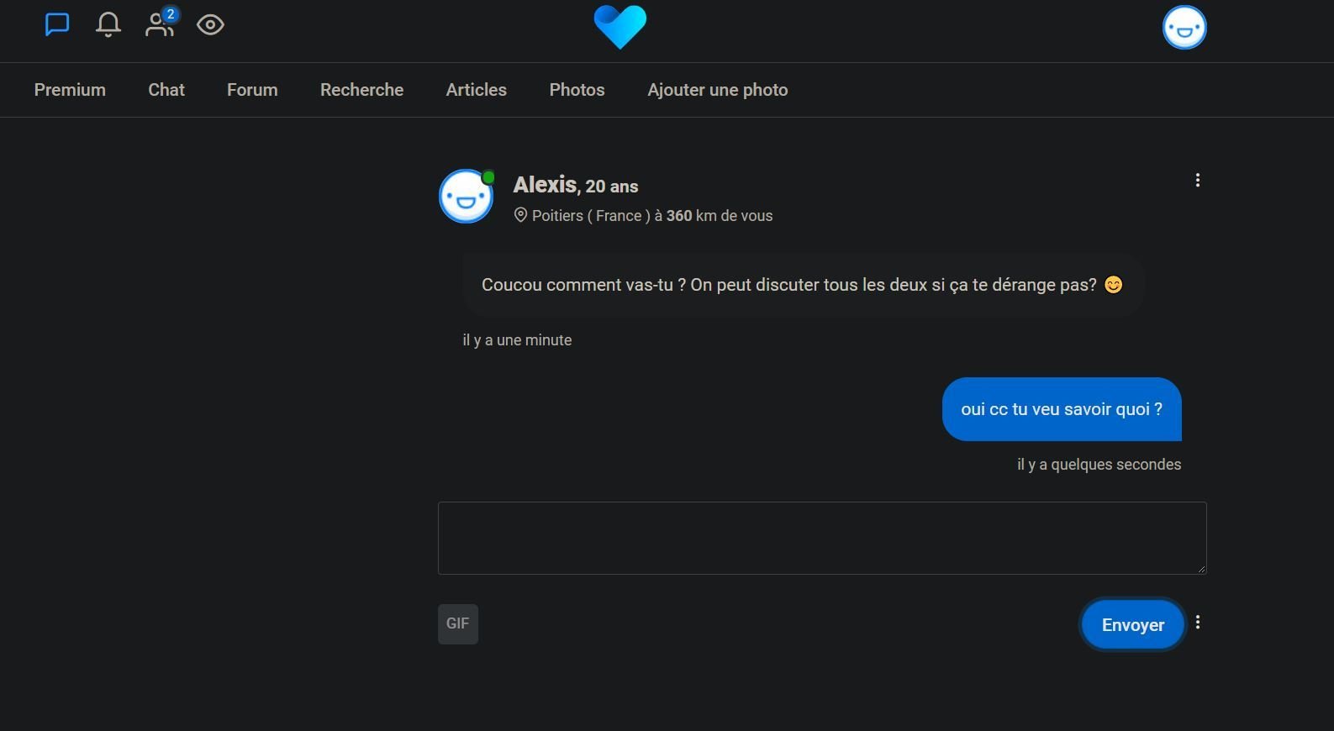Viewport: 1334px width, 731px height.
Task: Open the messages chat bubble icon
Action: pyautogui.click(x=56, y=24)
